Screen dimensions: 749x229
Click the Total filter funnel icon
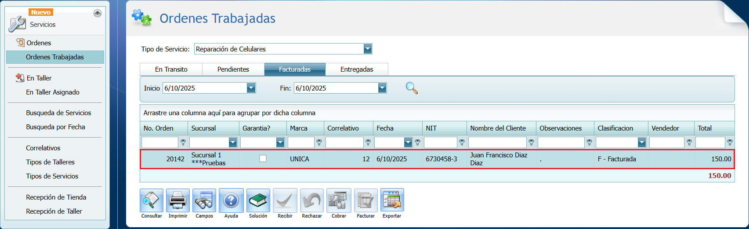click(x=730, y=142)
